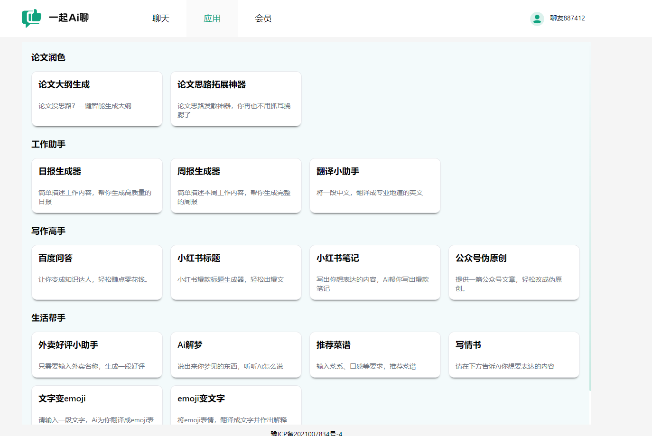The width and height of the screenshot is (652, 436).
Task: Open the emoji变文字 card
Action: tap(236, 405)
